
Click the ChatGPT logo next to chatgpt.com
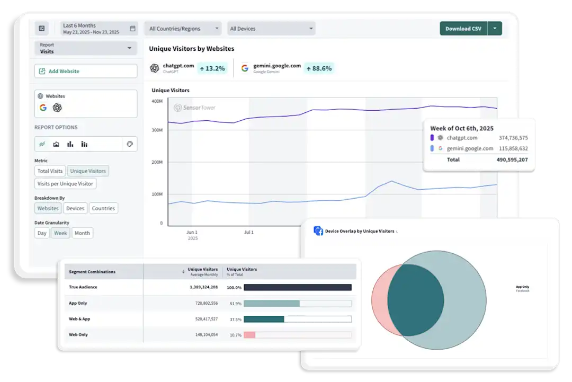point(155,68)
